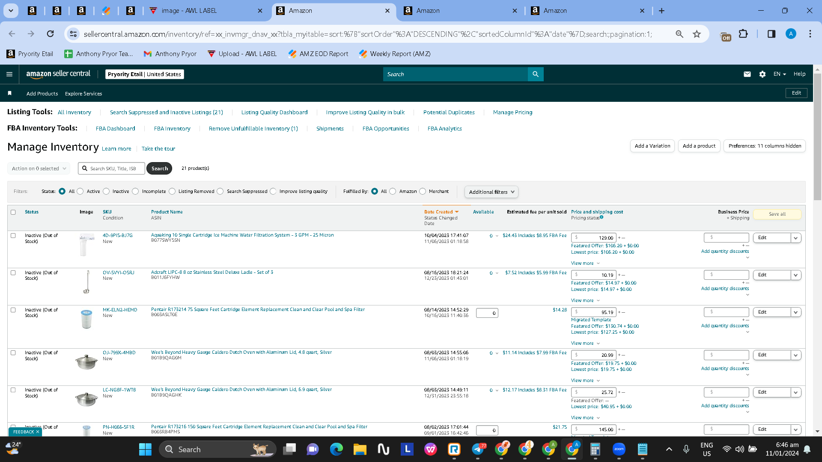This screenshot has height=462, width=822.
Task: Expand the Additional filters dropdown
Action: tap(491, 192)
